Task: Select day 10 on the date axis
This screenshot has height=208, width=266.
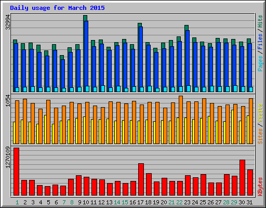Action: 86,202
